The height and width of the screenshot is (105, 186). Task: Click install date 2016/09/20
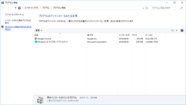pyautogui.click(x=124, y=42)
